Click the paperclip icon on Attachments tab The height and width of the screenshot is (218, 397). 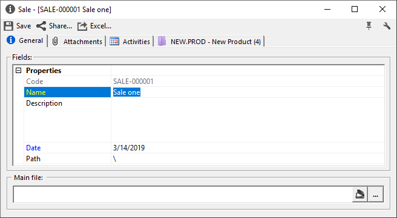click(55, 41)
